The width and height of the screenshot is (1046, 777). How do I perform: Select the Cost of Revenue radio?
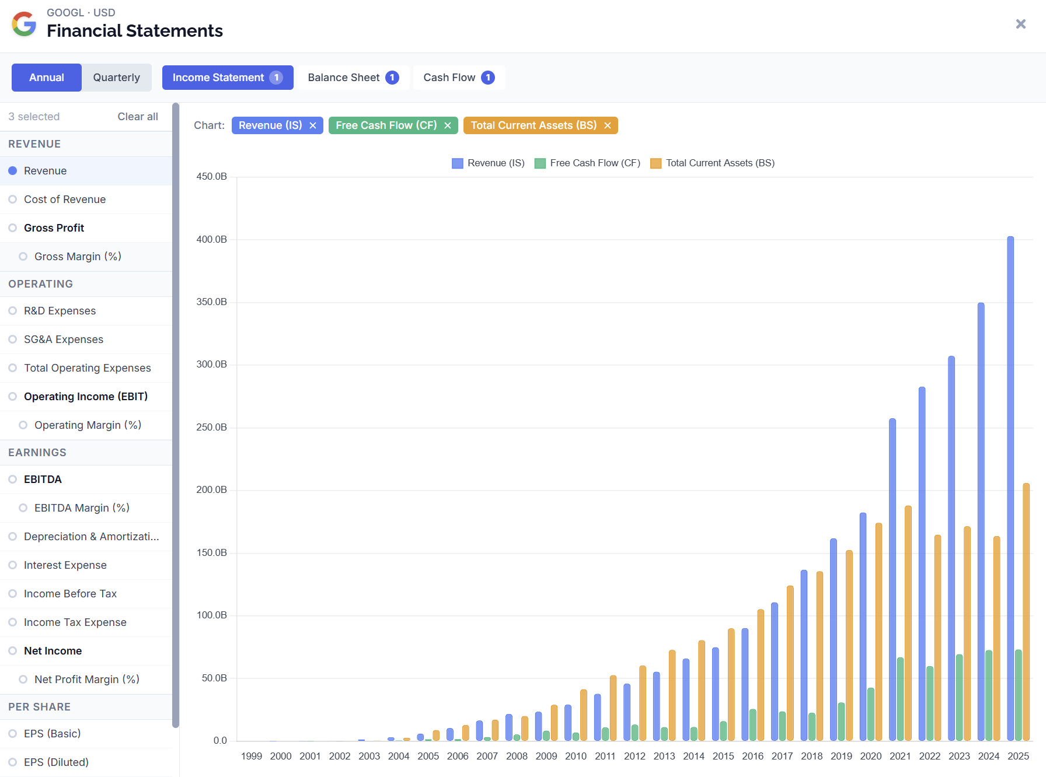13,199
